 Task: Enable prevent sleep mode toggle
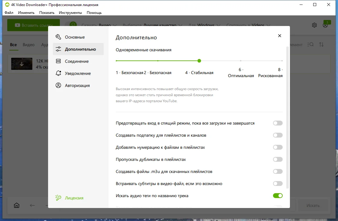click(x=278, y=123)
